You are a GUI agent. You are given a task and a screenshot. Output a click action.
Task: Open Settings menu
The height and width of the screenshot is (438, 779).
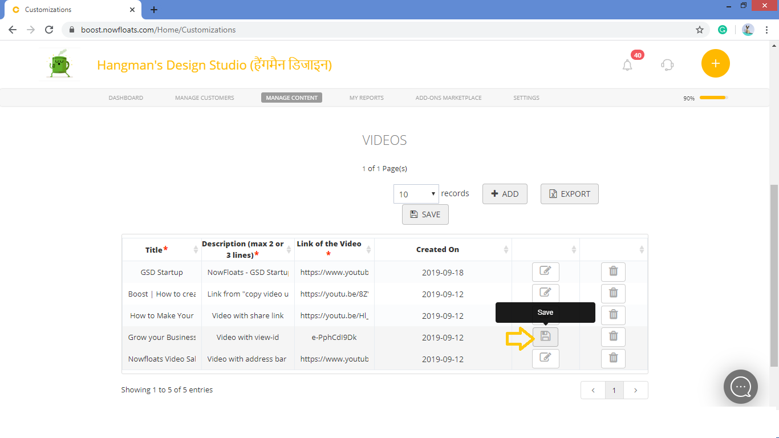pyautogui.click(x=526, y=98)
